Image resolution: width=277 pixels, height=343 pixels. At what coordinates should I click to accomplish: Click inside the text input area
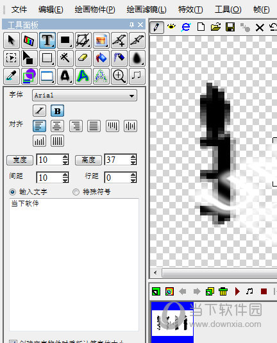74,265
